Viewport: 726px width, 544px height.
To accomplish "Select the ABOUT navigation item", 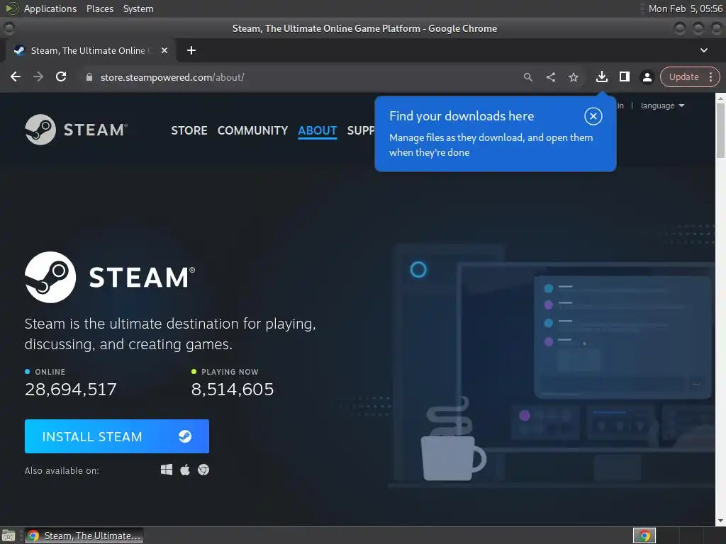I will [x=317, y=130].
